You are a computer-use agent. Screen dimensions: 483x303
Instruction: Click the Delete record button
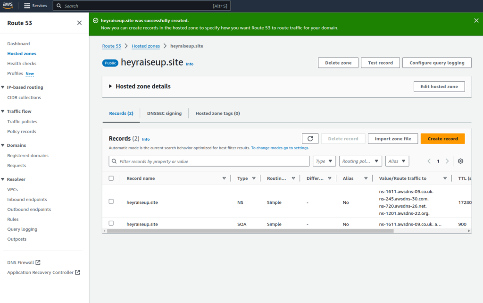[x=343, y=139]
